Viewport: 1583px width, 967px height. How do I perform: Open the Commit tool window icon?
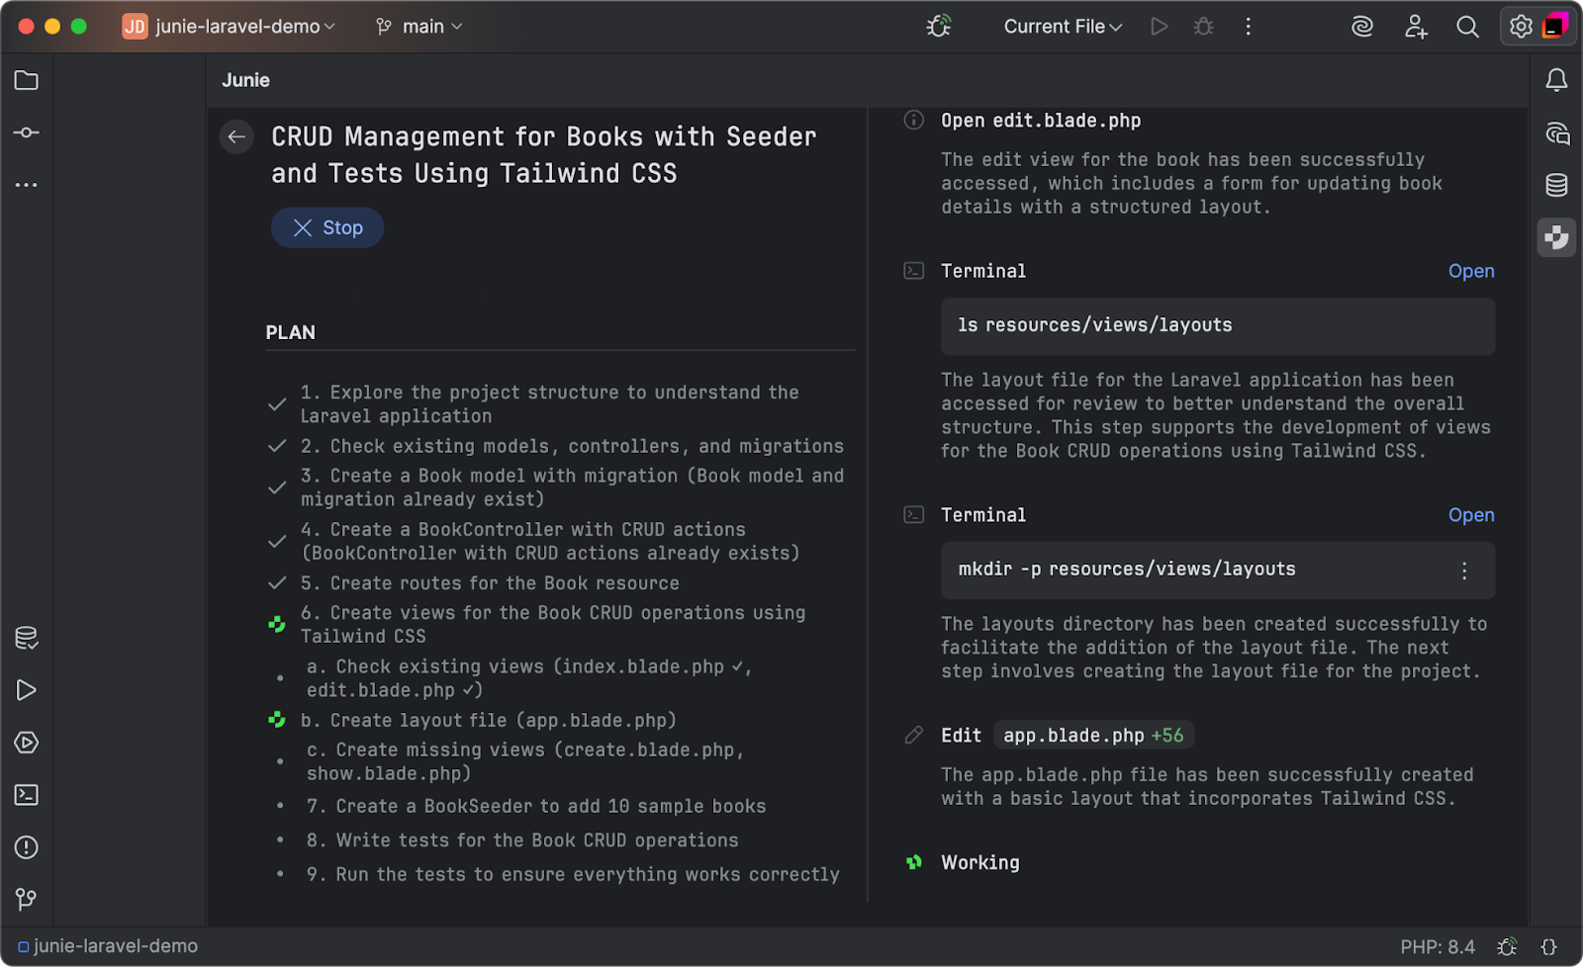tap(27, 132)
